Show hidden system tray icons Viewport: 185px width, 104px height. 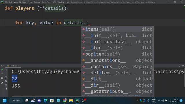click(137, 101)
